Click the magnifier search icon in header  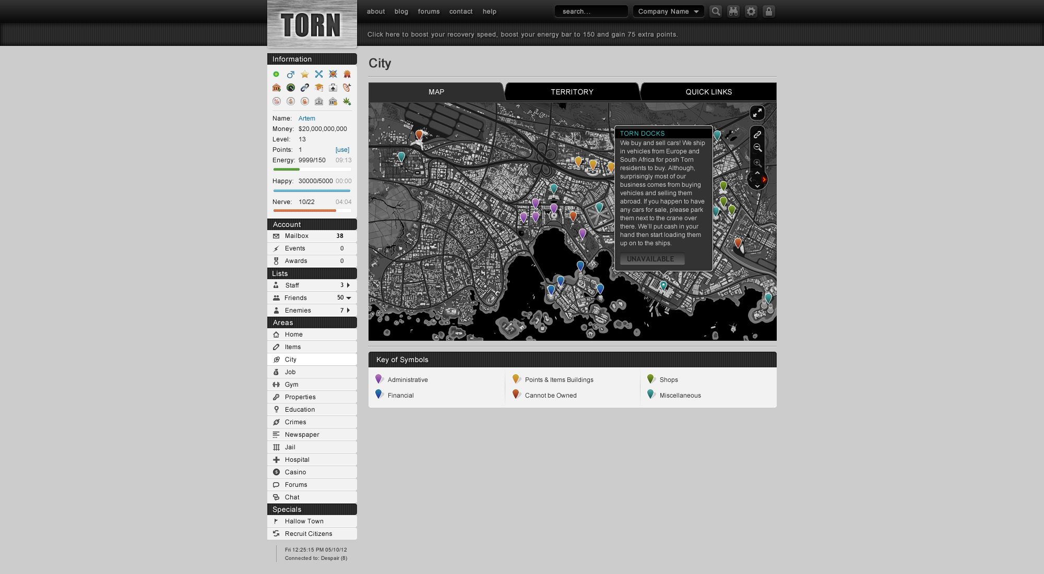(x=716, y=11)
